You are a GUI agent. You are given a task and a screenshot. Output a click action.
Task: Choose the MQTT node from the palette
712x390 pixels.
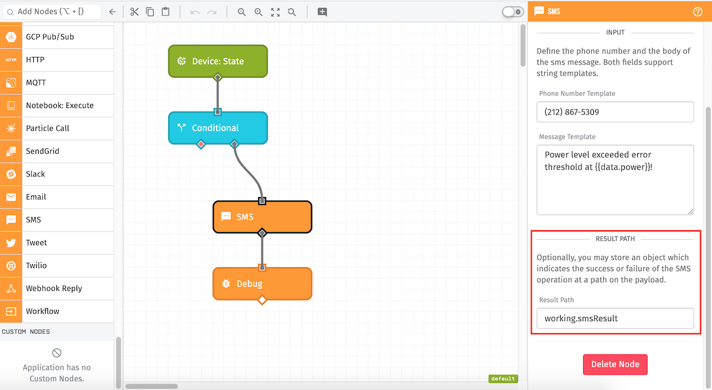tap(57, 83)
